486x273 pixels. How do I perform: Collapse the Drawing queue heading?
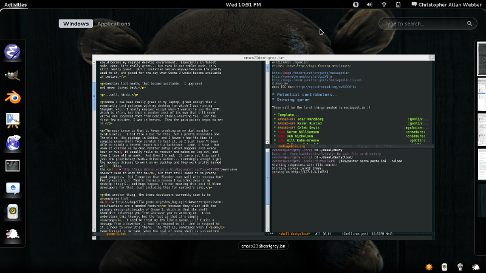(x=291, y=99)
